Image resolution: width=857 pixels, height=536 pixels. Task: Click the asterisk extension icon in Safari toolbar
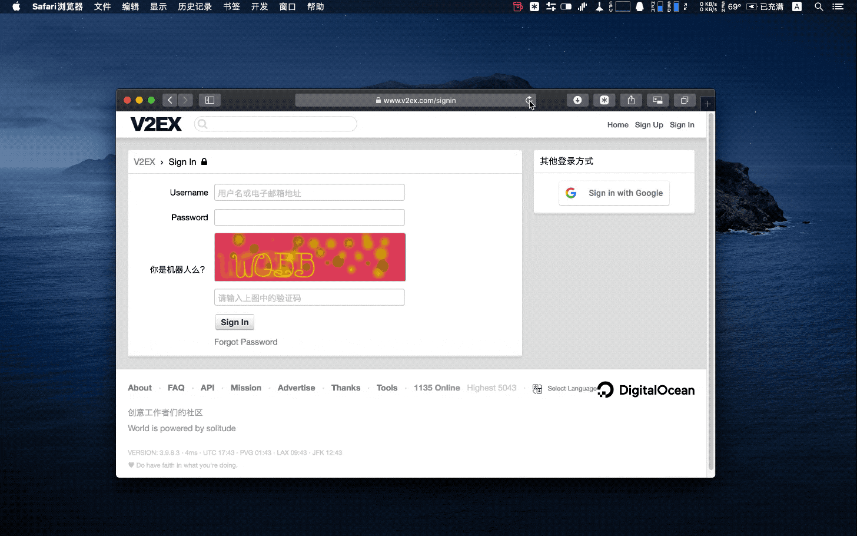(x=604, y=100)
